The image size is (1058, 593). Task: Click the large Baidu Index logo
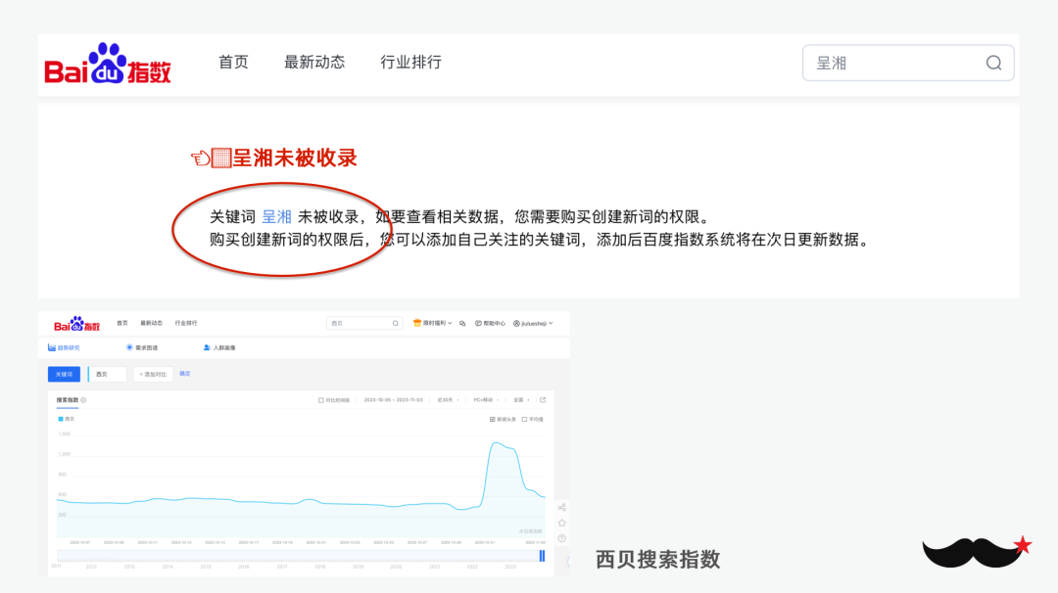point(108,64)
